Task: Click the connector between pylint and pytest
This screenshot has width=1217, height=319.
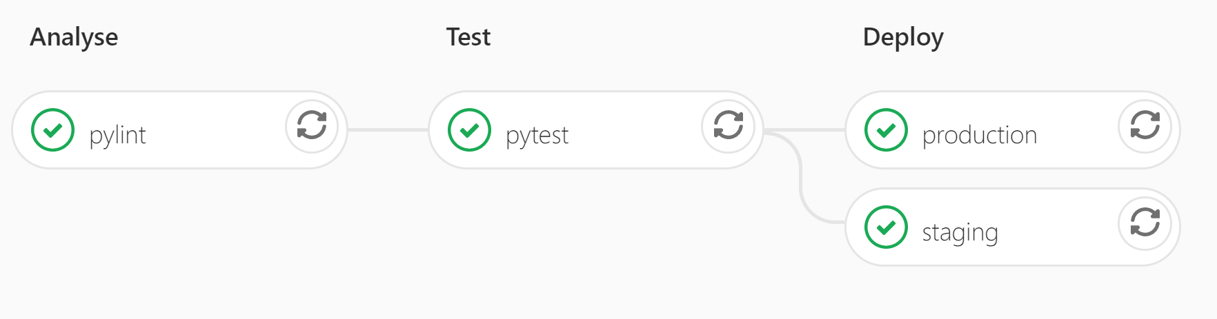Action: [388, 130]
